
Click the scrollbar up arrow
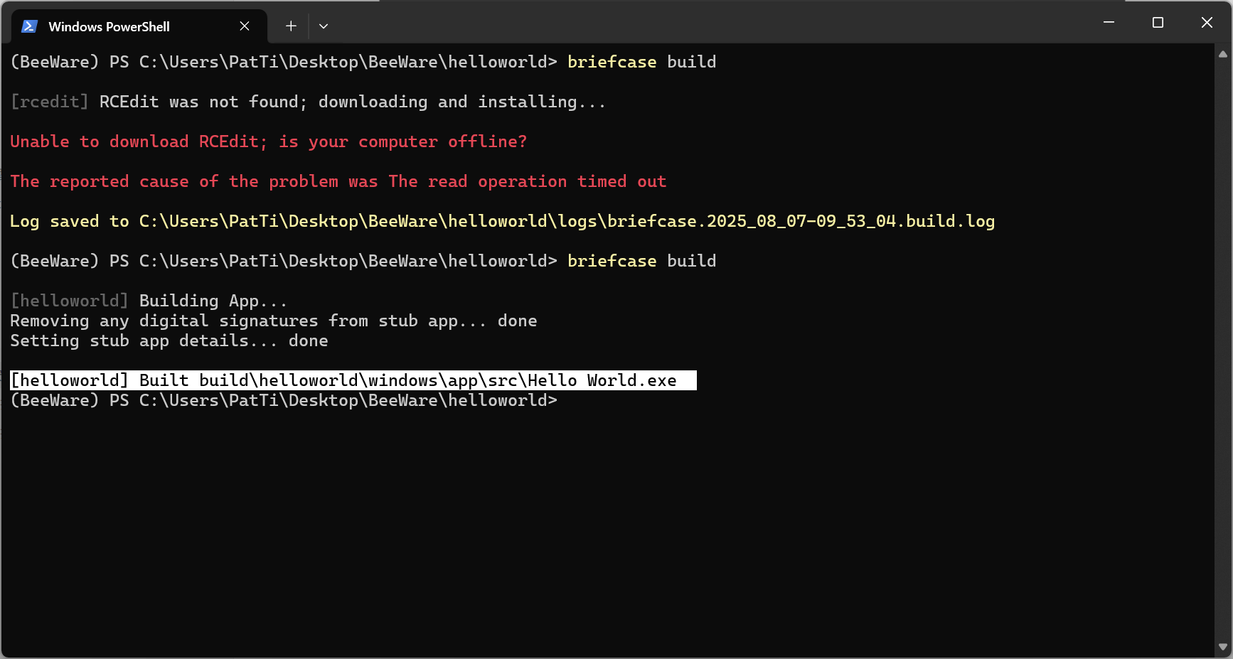pos(1223,54)
